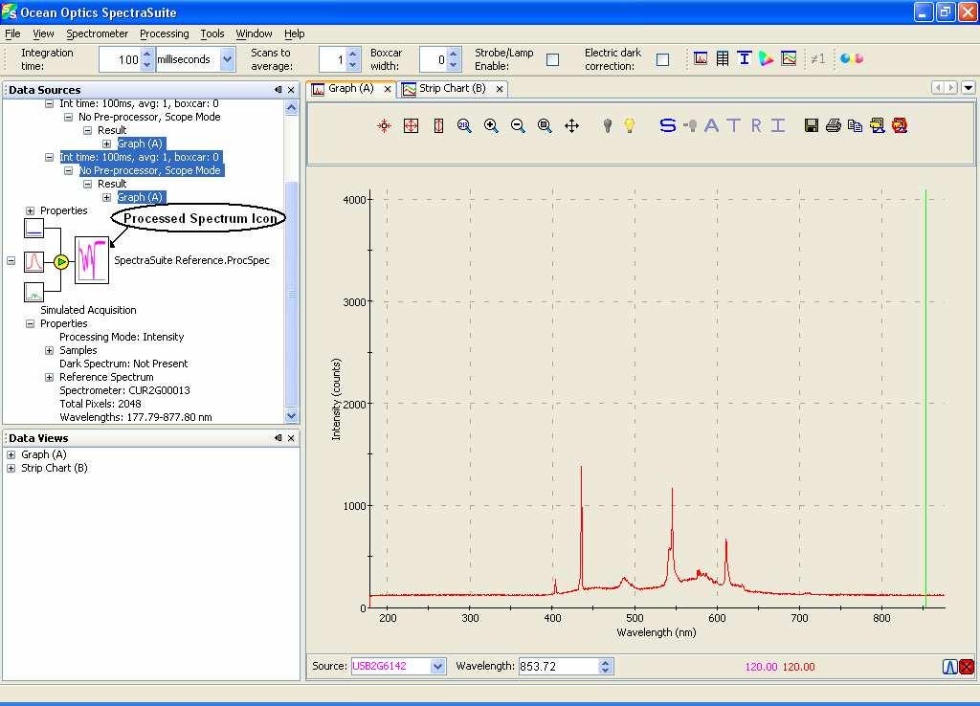
Task: Click the Integration time stepper arrows
Action: (147, 59)
